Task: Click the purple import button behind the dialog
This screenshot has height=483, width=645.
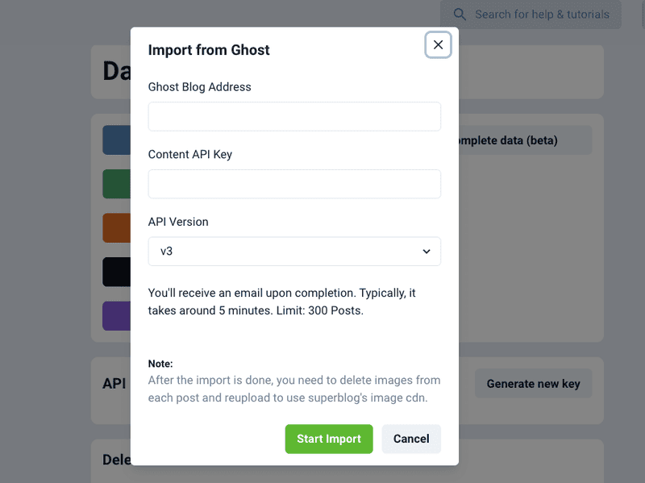Action: [x=117, y=316]
